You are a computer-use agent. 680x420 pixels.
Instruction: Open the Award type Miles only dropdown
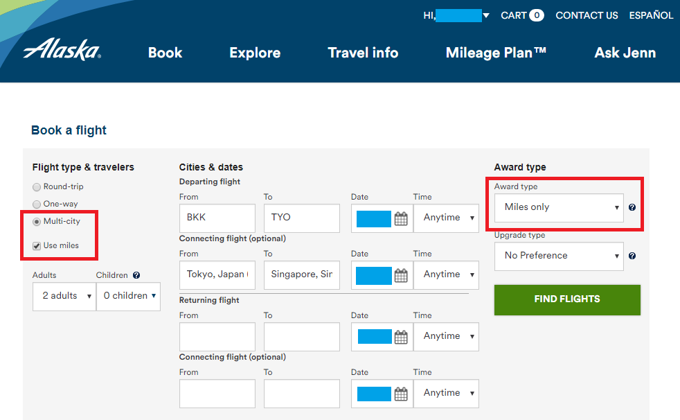tap(559, 208)
